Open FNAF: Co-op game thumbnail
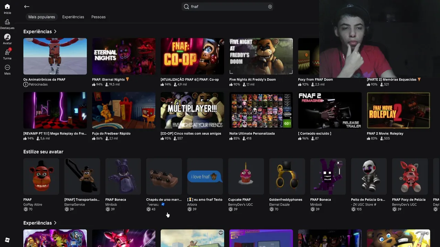 pyautogui.click(x=192, y=56)
